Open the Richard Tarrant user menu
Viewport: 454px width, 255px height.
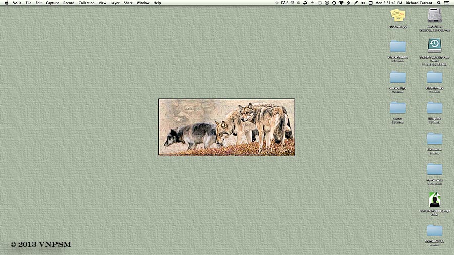(419, 3)
